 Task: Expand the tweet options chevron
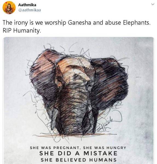(153, 4)
